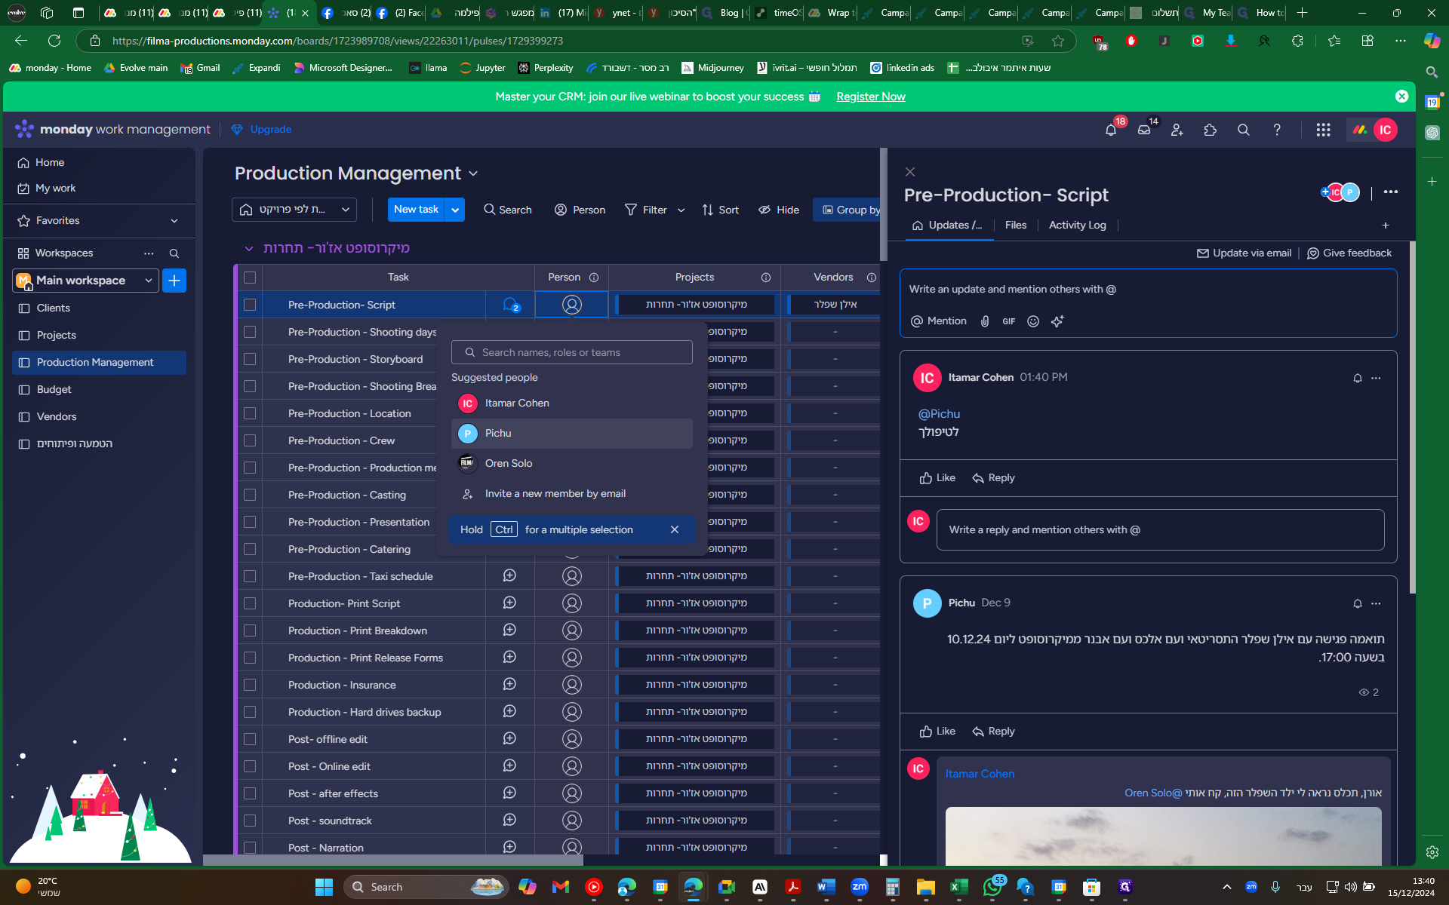Check the Pre-Production - Crew row
1449x905 pixels.
pos(250,440)
